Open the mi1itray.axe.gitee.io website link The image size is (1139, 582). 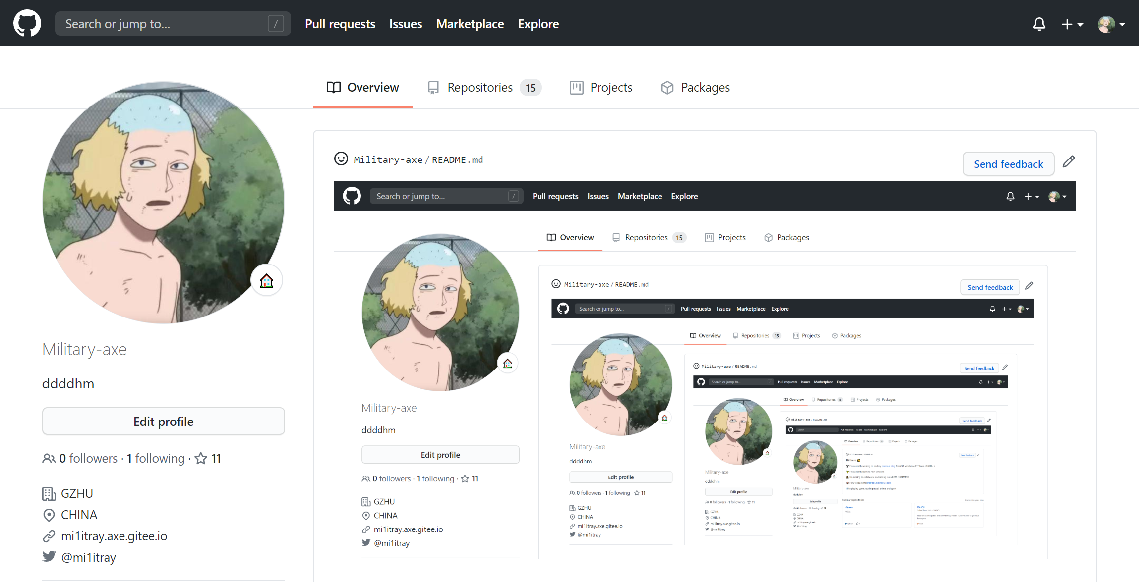[114, 536]
